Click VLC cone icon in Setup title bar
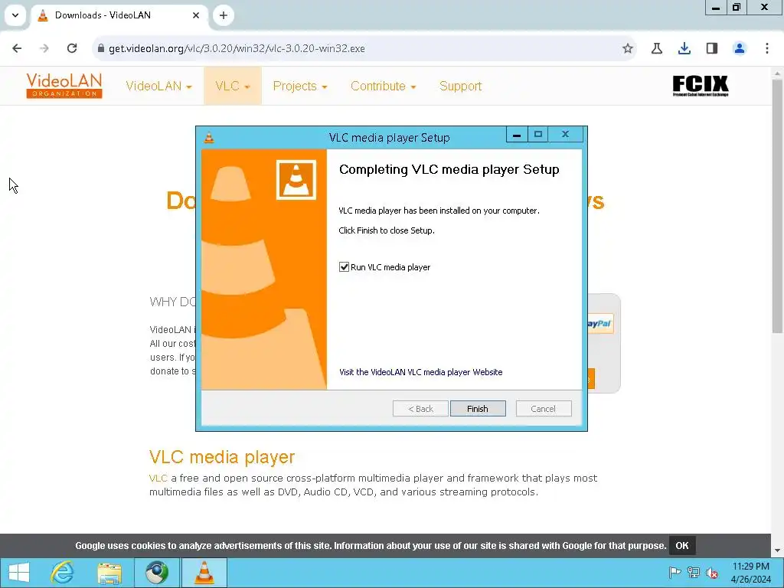The width and height of the screenshot is (784, 588). 209,137
